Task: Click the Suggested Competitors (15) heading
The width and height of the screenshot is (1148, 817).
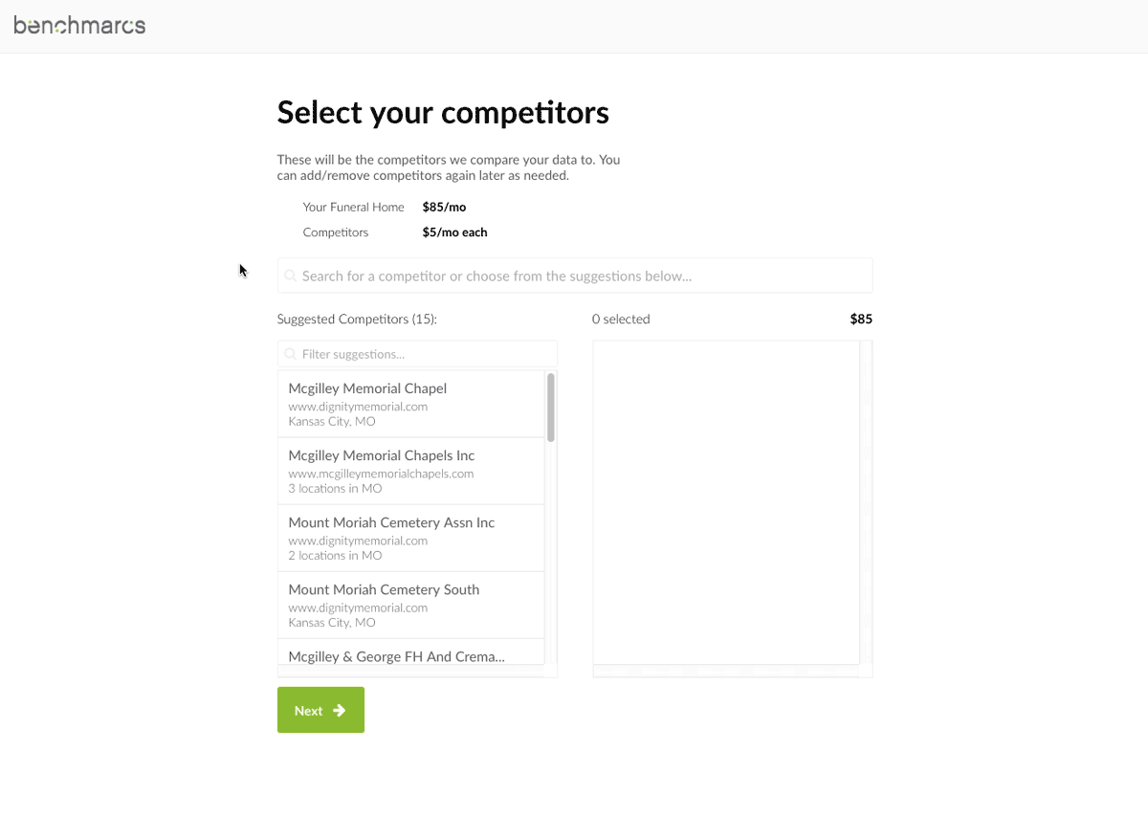Action: tap(357, 320)
